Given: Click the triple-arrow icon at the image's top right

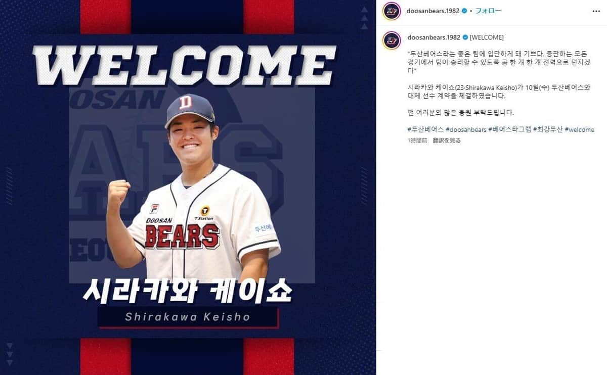Looking at the screenshot, I should tap(364, 19).
